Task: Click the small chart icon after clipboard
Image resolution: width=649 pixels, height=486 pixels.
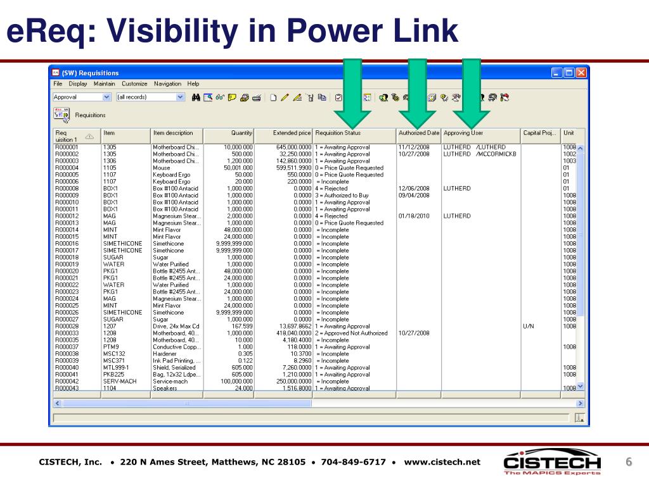Action: [x=367, y=97]
